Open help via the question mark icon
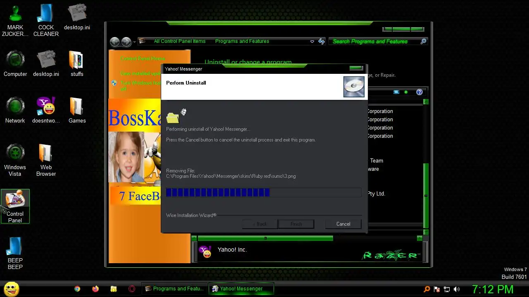 pyautogui.click(x=419, y=92)
